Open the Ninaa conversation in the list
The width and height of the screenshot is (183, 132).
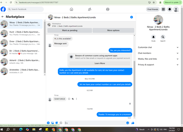[21, 24]
